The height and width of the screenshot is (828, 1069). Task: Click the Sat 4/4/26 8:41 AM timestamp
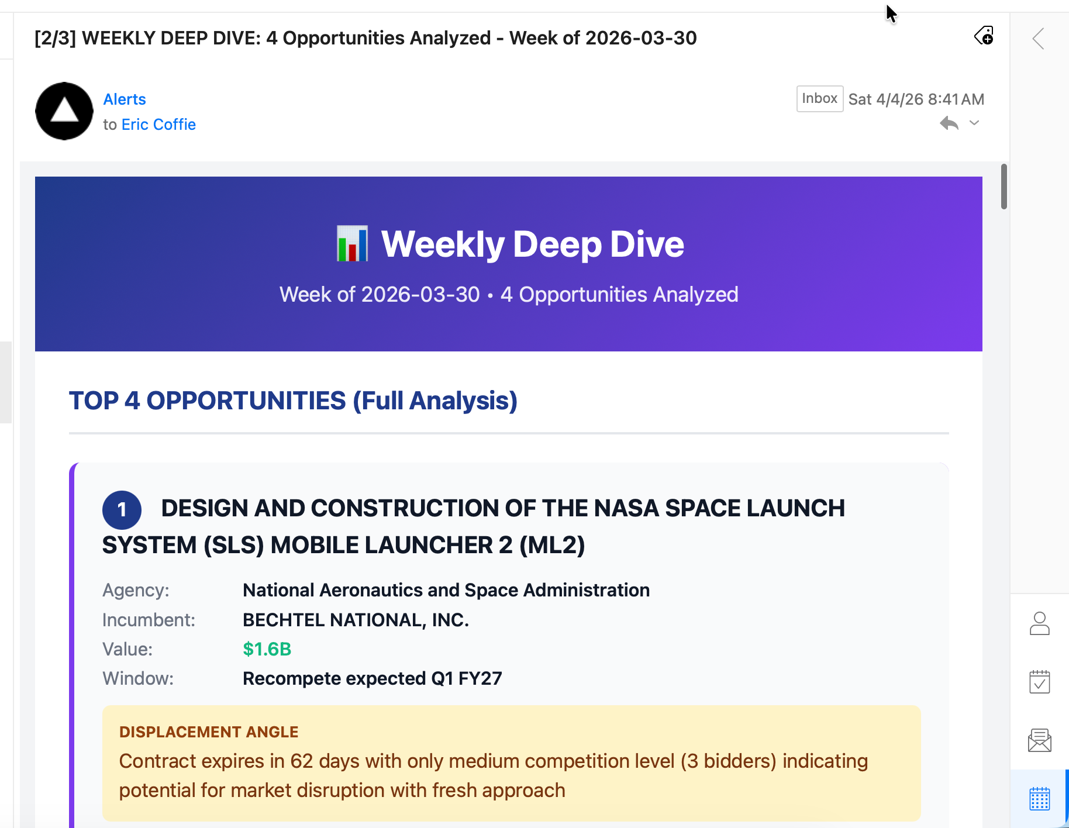point(916,99)
